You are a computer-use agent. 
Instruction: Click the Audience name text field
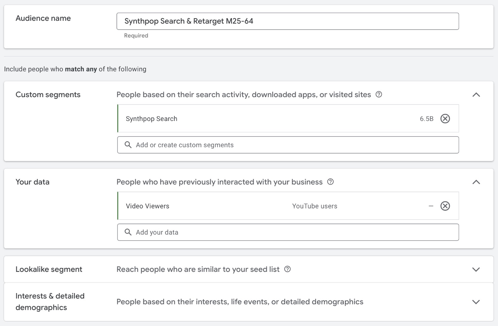tap(287, 21)
